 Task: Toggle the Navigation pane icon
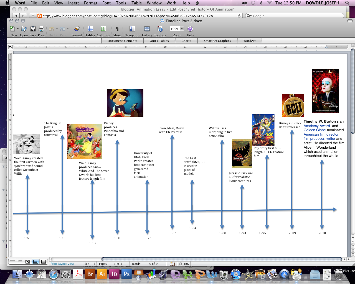[x=132, y=29]
